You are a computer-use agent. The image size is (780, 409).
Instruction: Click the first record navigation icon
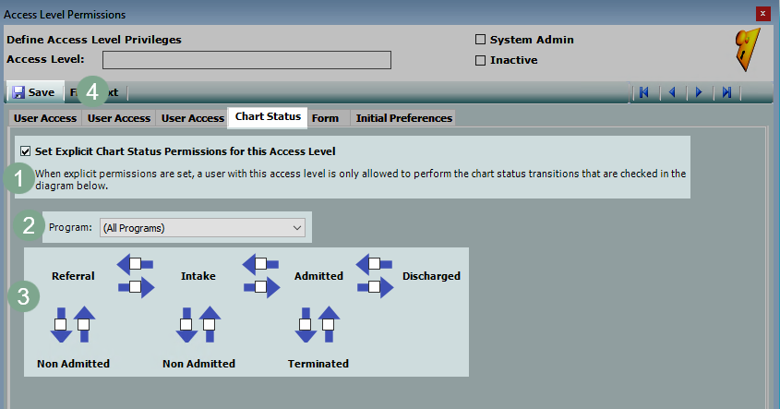pyautogui.click(x=643, y=92)
